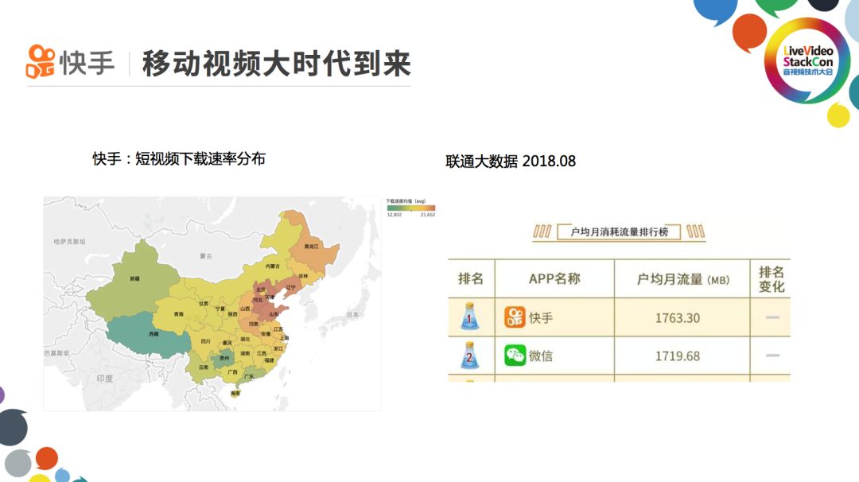
Task: Click the heading 快手：短视频下载速率分布
Action: pyautogui.click(x=179, y=159)
